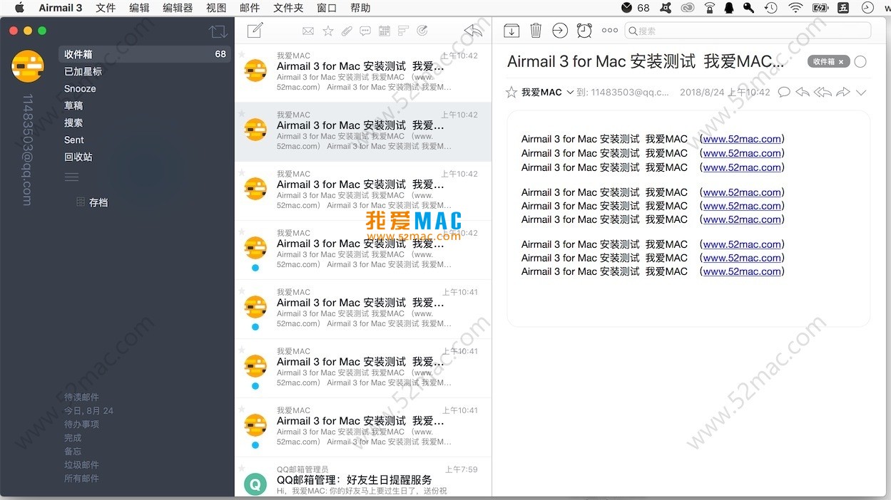Open the 邮件 menu in menu bar
Image resolution: width=891 pixels, height=500 pixels.
(x=250, y=8)
